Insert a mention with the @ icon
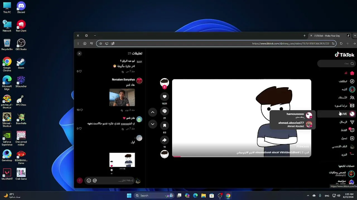This screenshot has width=357, height=200. (95, 181)
